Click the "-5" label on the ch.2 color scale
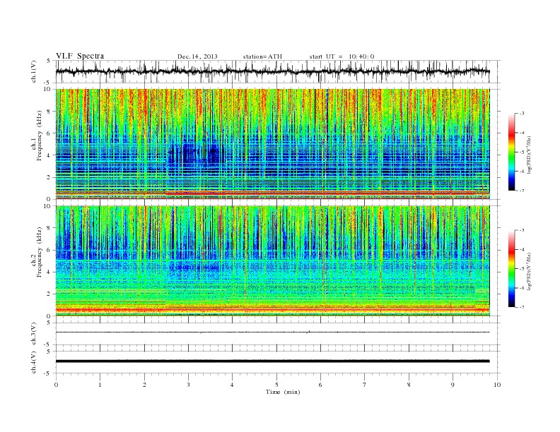This screenshot has width=560, height=432. point(521,269)
